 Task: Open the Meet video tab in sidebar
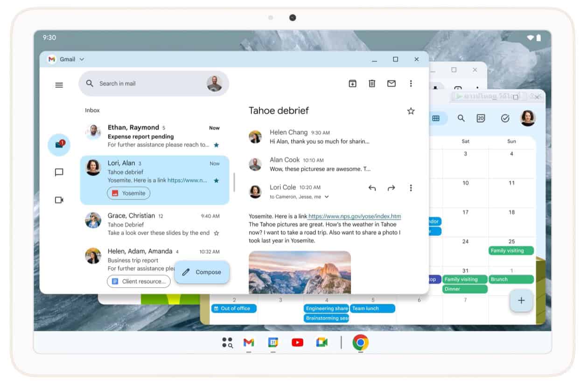coord(59,200)
